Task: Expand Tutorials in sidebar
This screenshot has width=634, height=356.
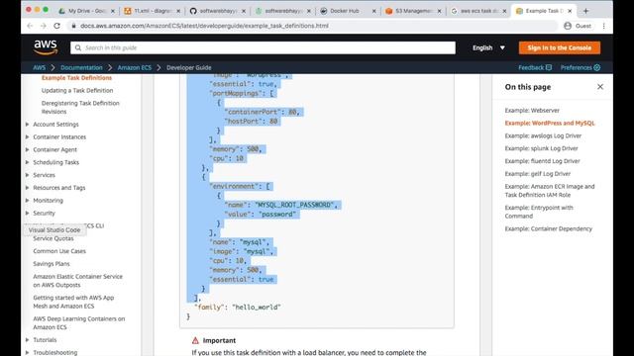Action: 27,340
